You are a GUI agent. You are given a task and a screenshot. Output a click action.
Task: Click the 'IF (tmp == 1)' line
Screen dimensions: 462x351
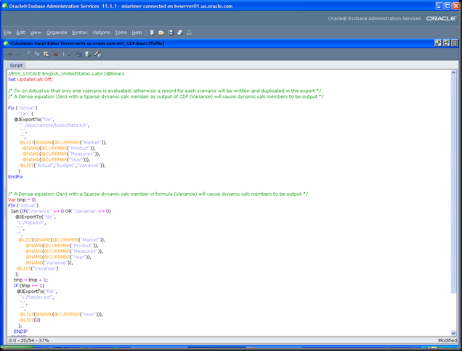[29, 286]
